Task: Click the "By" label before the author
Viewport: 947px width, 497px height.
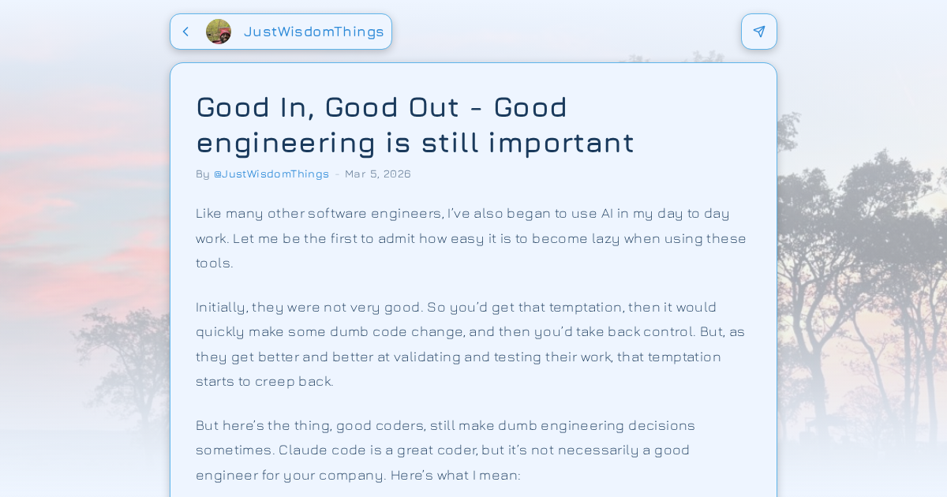Action: point(203,174)
